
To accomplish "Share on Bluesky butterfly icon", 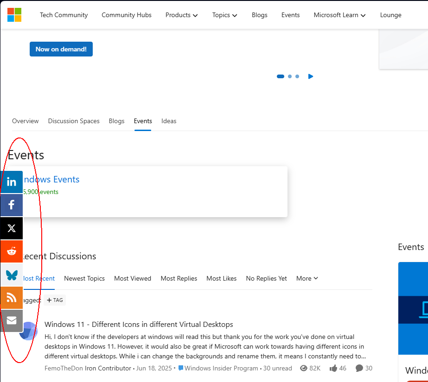I will point(12,275).
